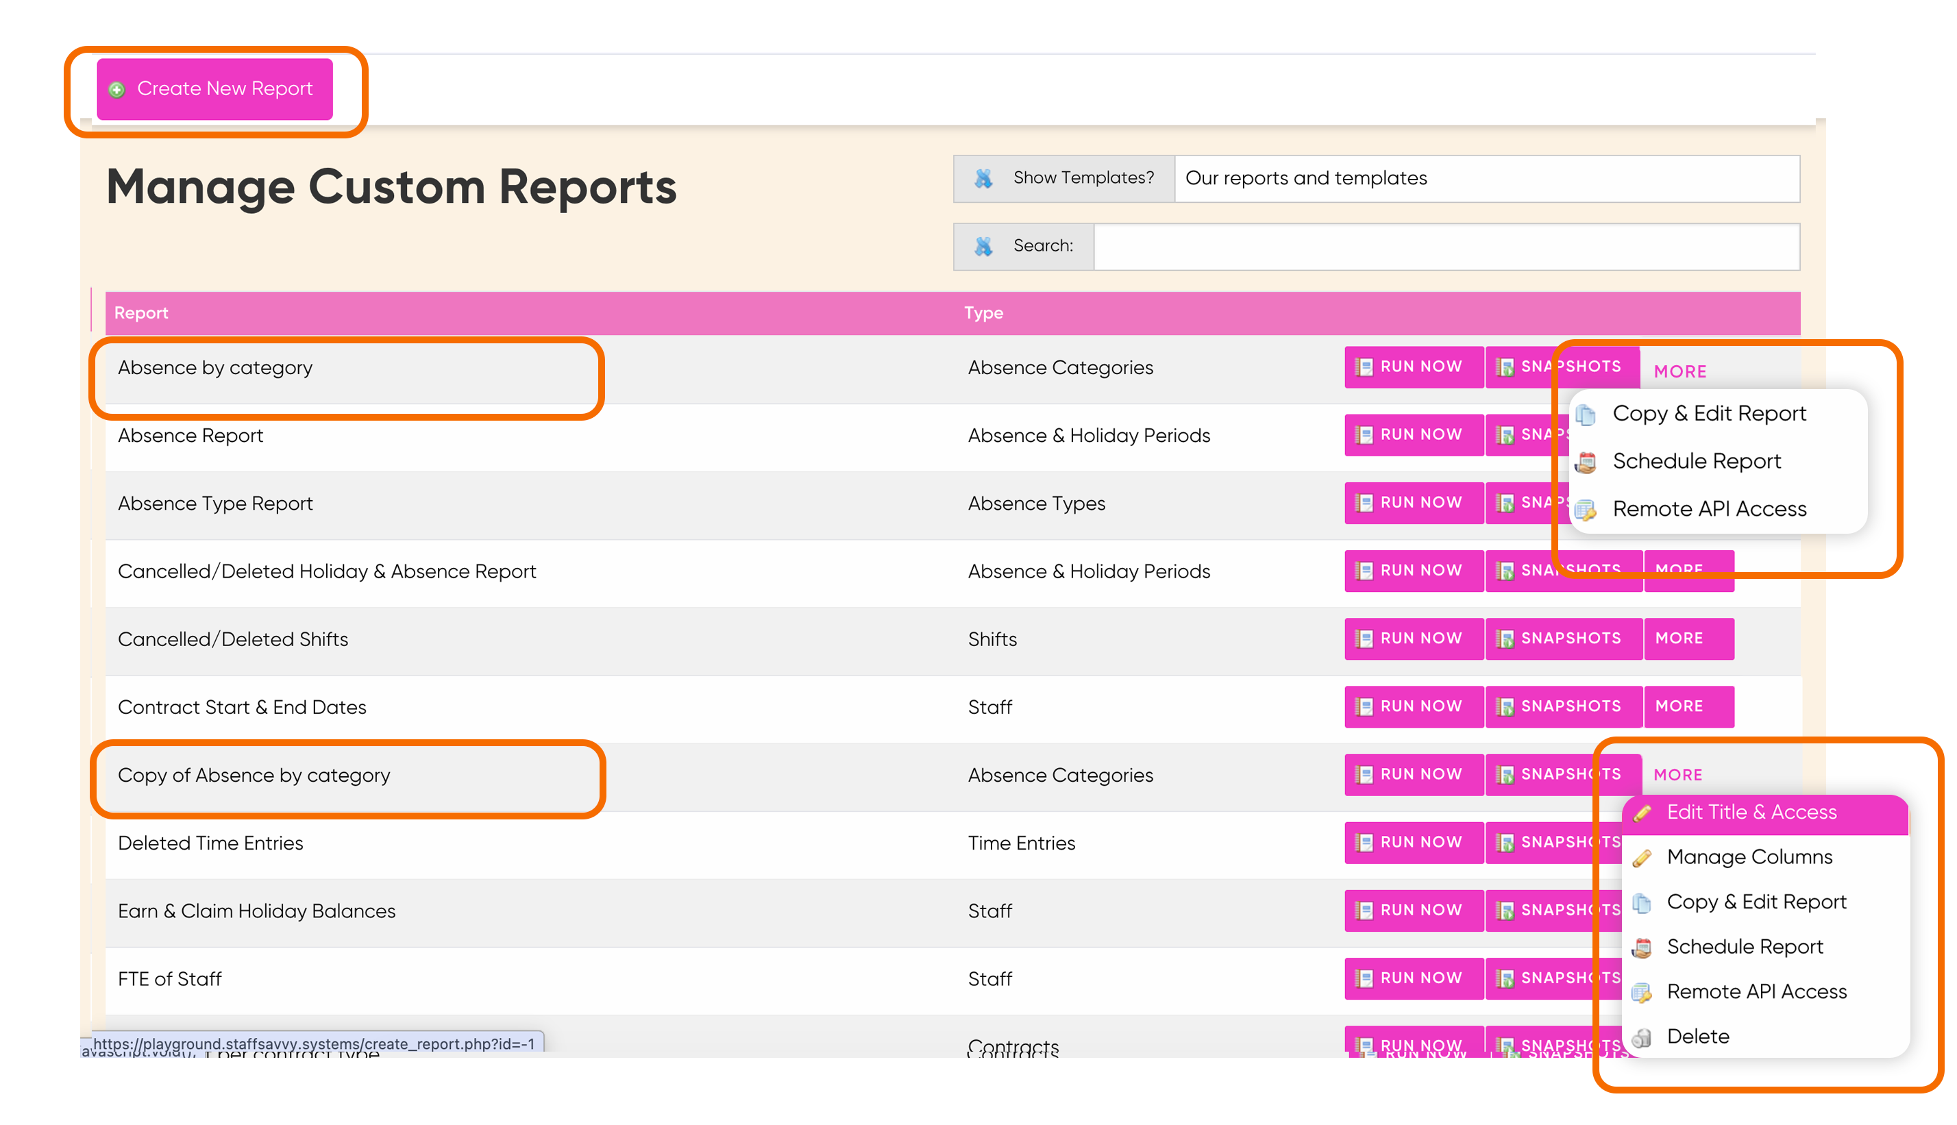Click the pin icon beside Search label
1957x1125 pixels.
(983, 247)
